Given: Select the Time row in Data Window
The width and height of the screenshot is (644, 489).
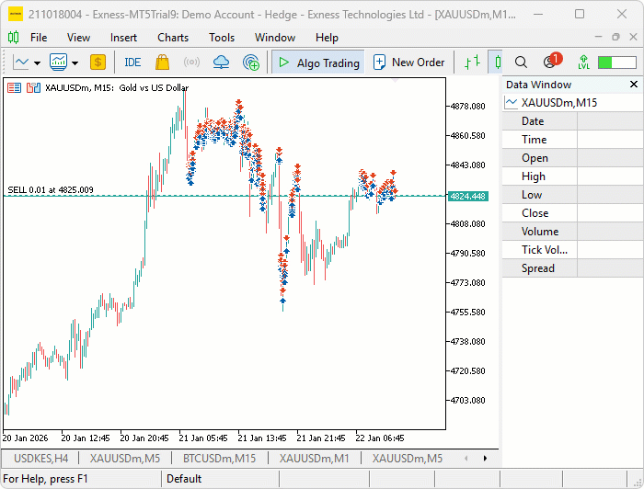Looking at the screenshot, I should (572, 140).
